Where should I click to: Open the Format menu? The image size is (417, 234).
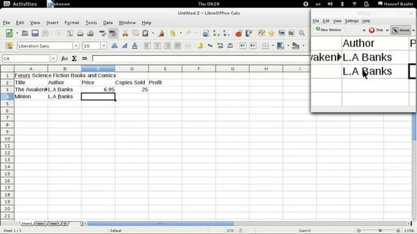(72, 23)
